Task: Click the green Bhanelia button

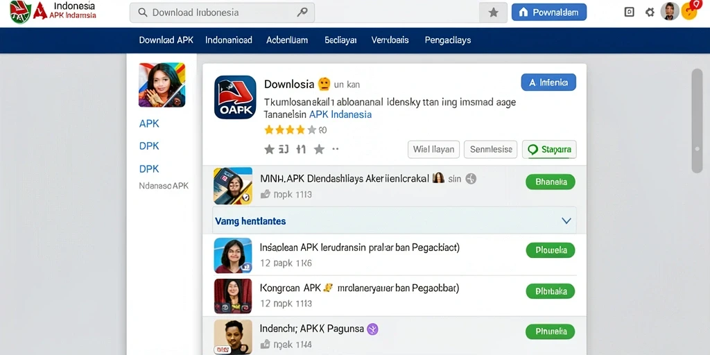Action: [x=550, y=182]
